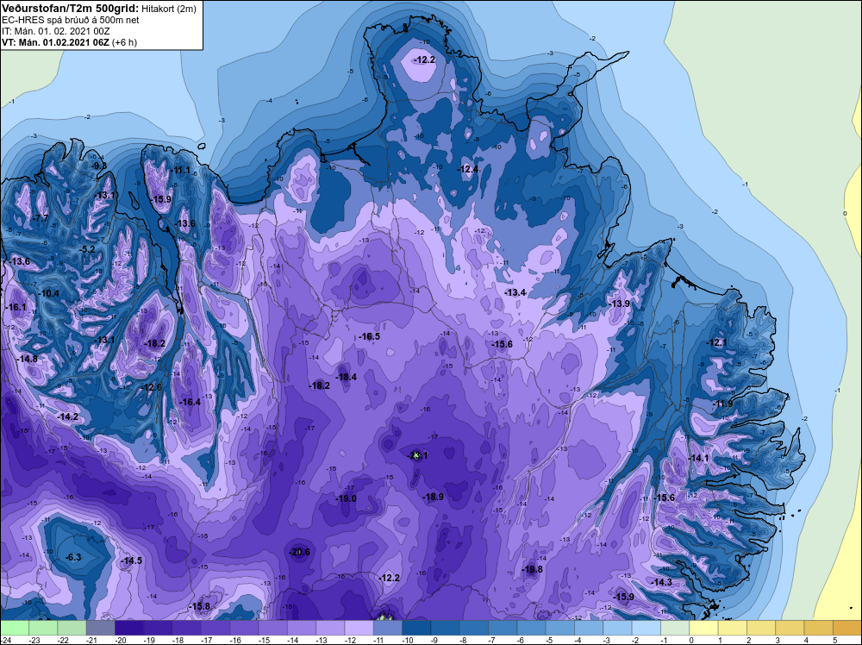Click the map title 'Veðurstofan/T2m 500grid'
This screenshot has width=862, height=645.
pos(70,9)
